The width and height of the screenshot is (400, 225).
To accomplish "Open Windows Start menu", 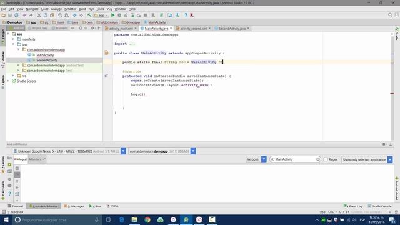I will (x=6, y=219).
